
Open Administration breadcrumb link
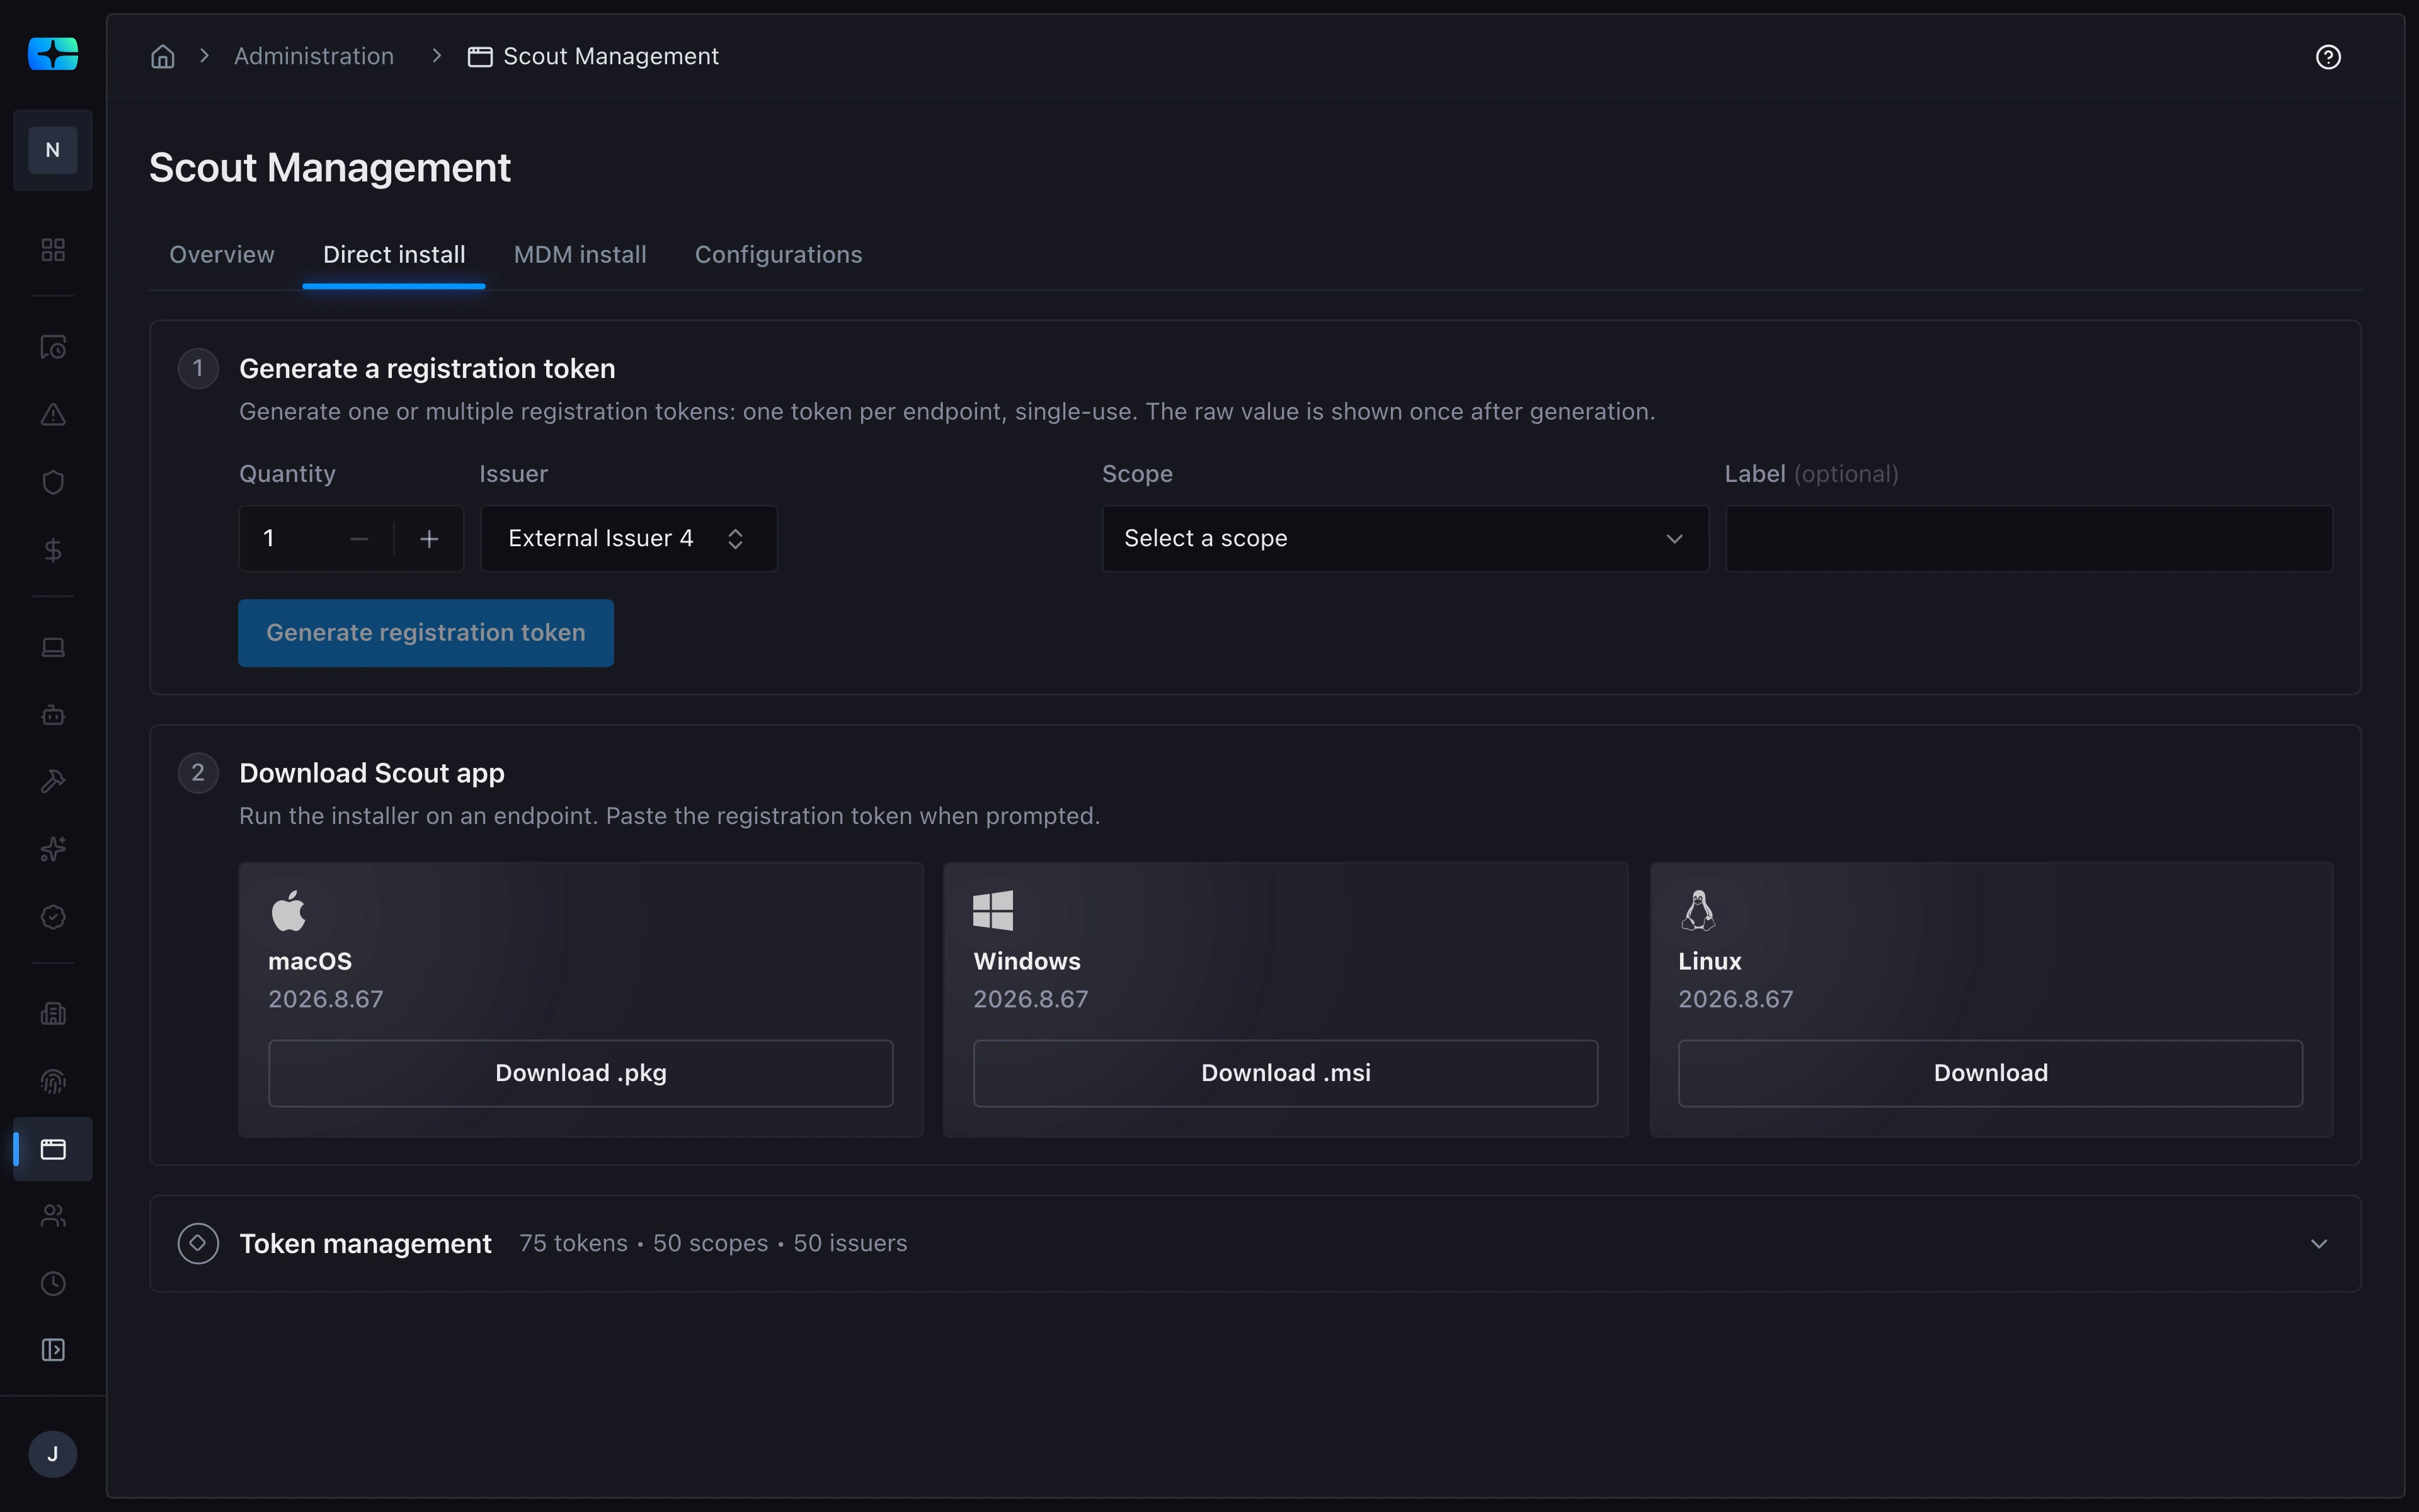pos(314,56)
